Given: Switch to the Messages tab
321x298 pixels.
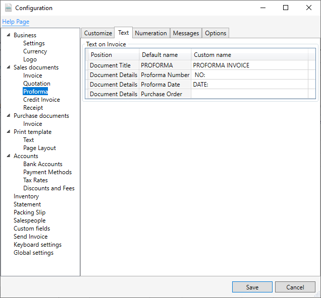Looking at the screenshot, I should coord(186,33).
